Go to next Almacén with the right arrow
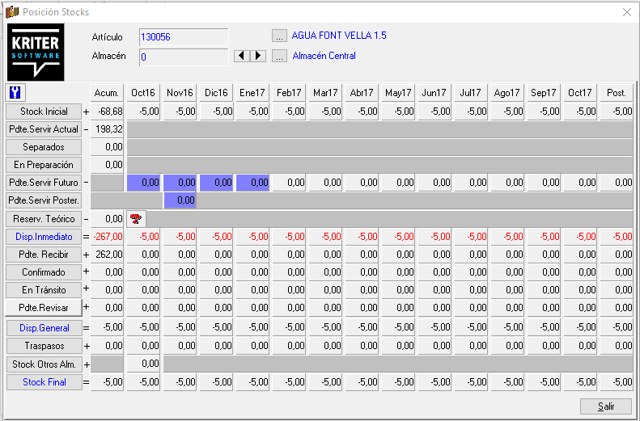 coord(258,56)
